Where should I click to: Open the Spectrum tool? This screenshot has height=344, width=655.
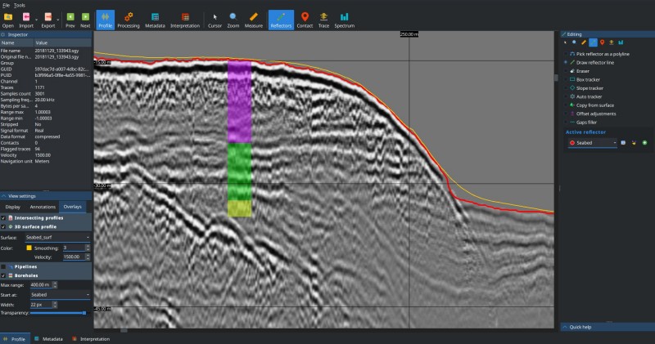coord(344,20)
